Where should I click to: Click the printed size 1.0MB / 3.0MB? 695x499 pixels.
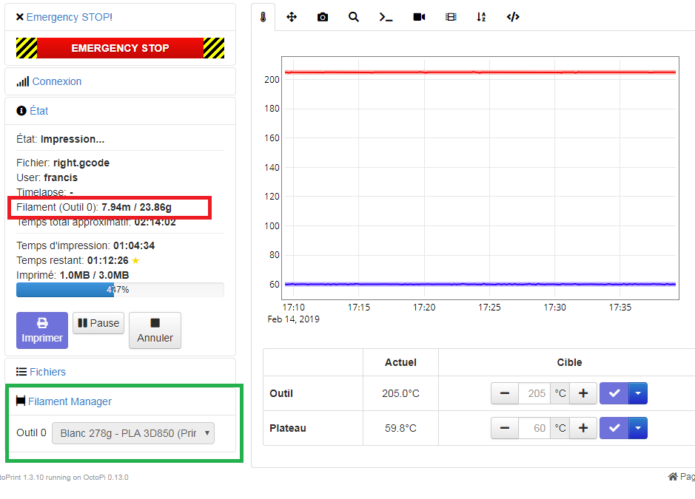(94, 275)
